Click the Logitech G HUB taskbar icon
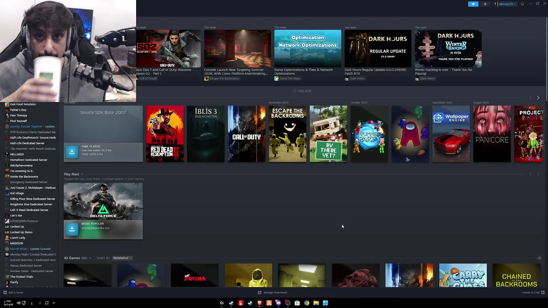This screenshot has height=308, width=548. click(222, 303)
